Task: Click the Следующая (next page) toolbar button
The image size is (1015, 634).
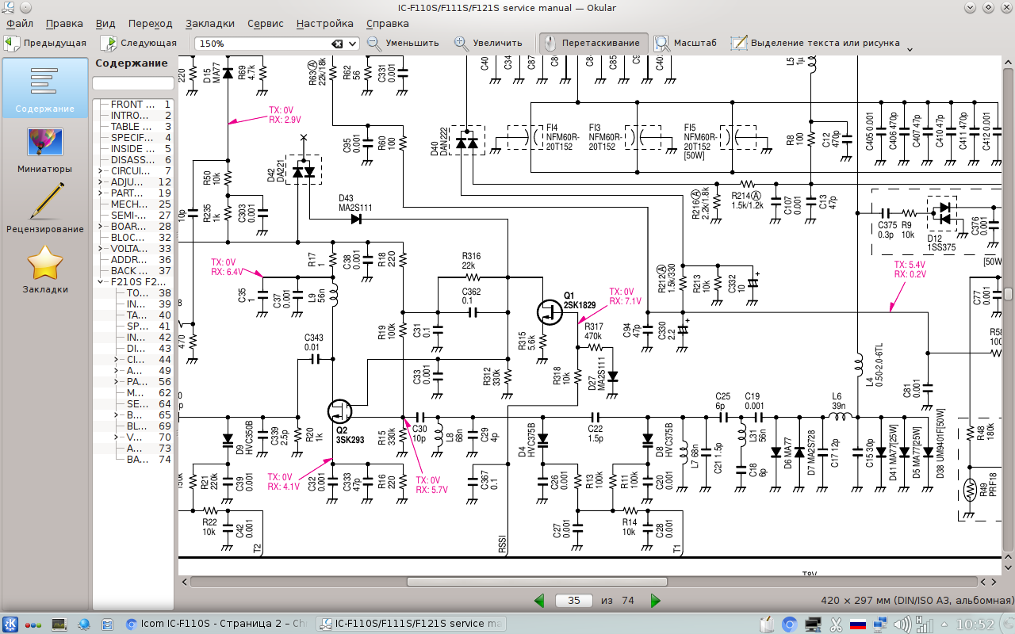Action: (139, 43)
